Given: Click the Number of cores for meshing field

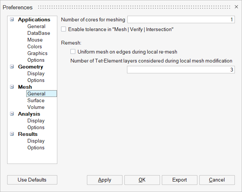Looking at the screenshot, I should [181, 19].
